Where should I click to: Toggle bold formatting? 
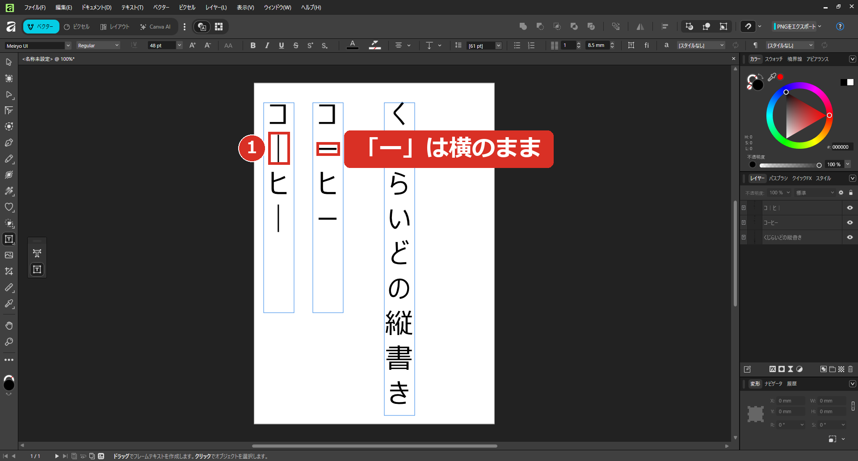(x=253, y=45)
